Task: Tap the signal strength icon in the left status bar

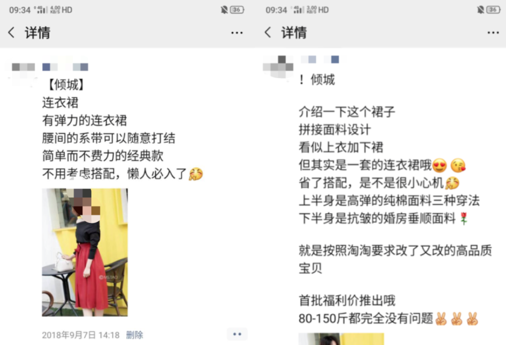Action: pyautogui.click(x=41, y=10)
